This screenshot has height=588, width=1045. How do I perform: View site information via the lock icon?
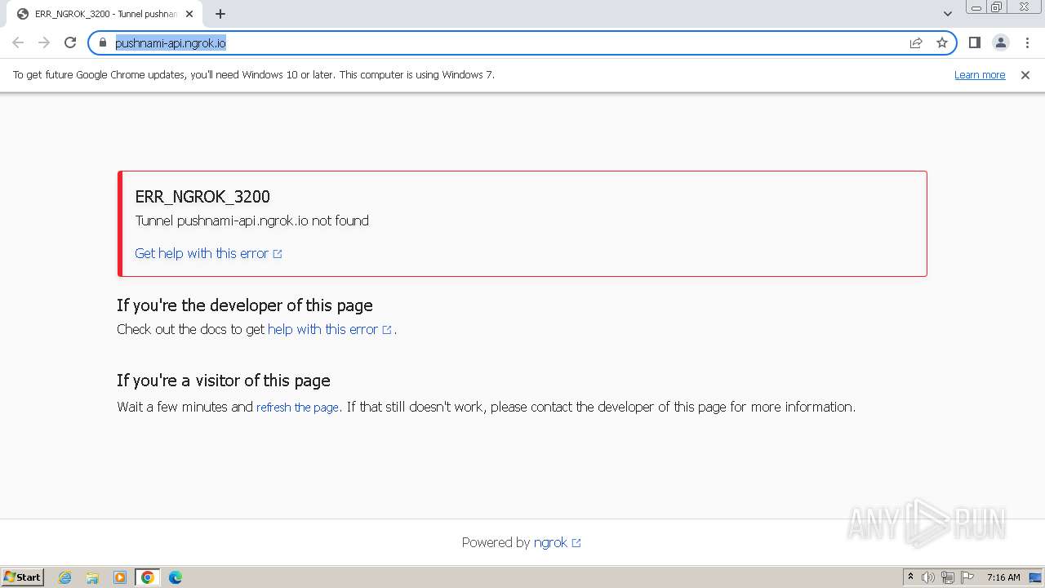point(103,42)
